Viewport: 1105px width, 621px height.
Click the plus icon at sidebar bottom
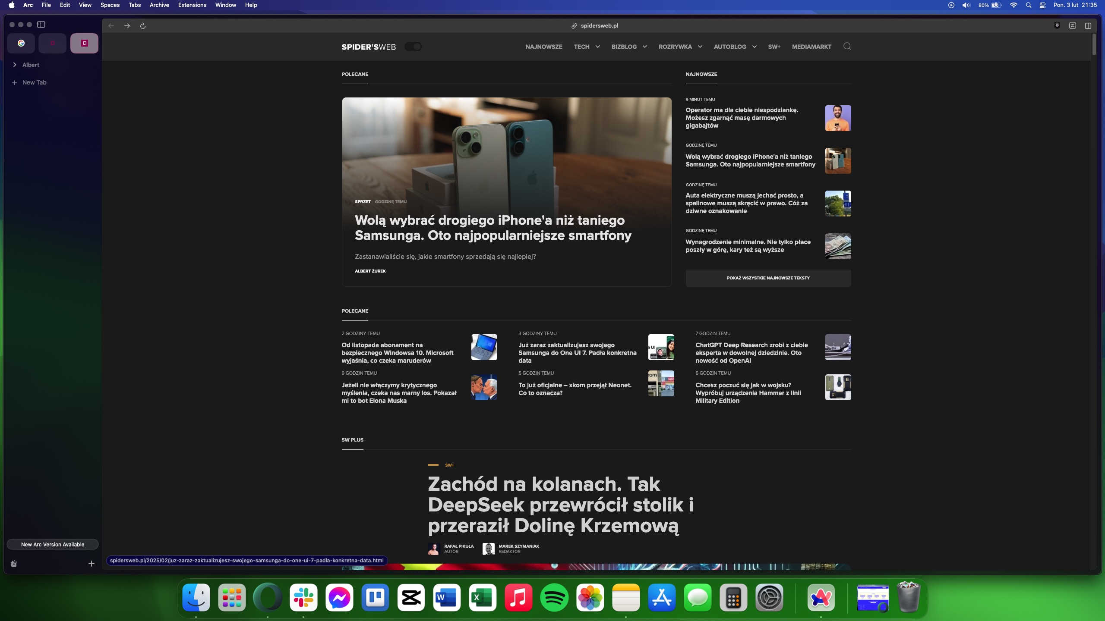coord(91,564)
